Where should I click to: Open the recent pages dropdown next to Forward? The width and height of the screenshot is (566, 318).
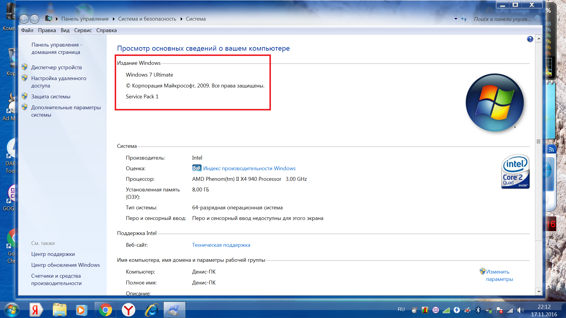(x=42, y=19)
